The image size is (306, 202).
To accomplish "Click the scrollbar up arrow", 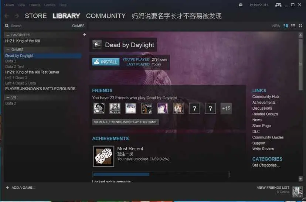I will pos(300,35).
